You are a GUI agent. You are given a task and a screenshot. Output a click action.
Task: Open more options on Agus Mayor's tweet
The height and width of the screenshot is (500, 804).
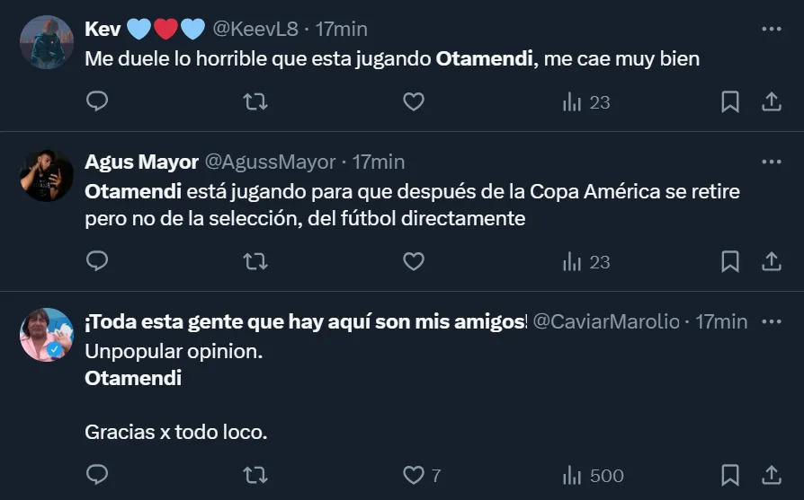(771, 162)
